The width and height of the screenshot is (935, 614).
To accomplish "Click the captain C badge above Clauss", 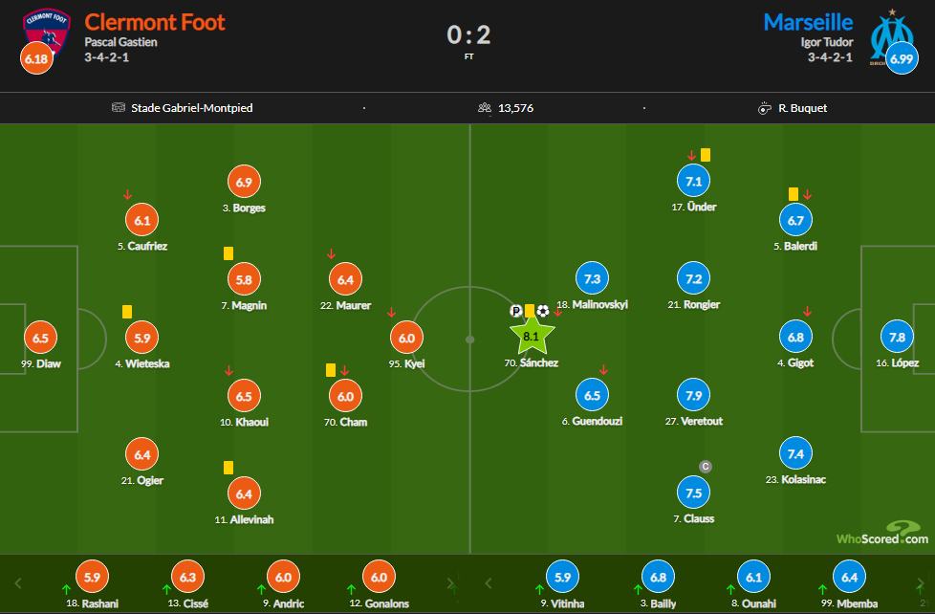I will click(706, 467).
